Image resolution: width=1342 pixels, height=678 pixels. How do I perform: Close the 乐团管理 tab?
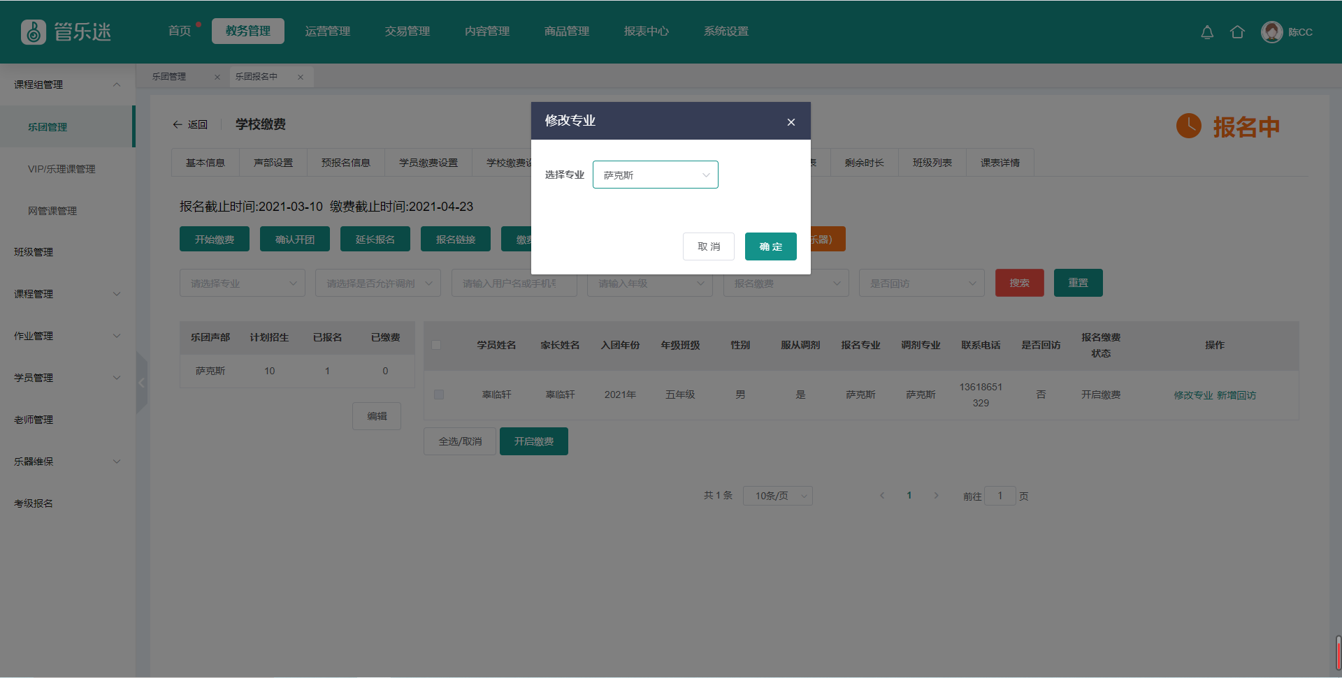pos(217,77)
